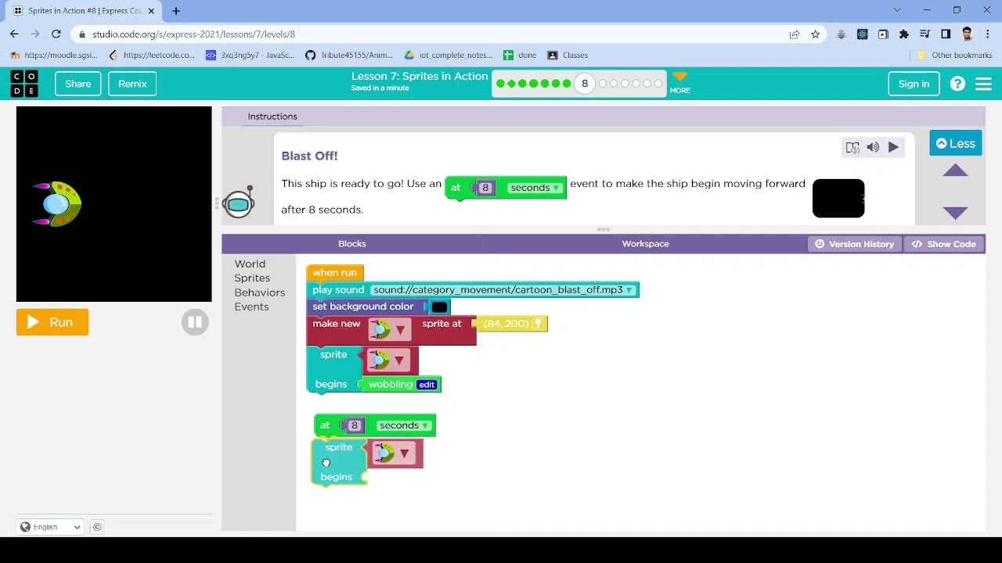The image size is (1002, 563).
Task: Open the sound file dropdown on play sound block
Action: 629,290
